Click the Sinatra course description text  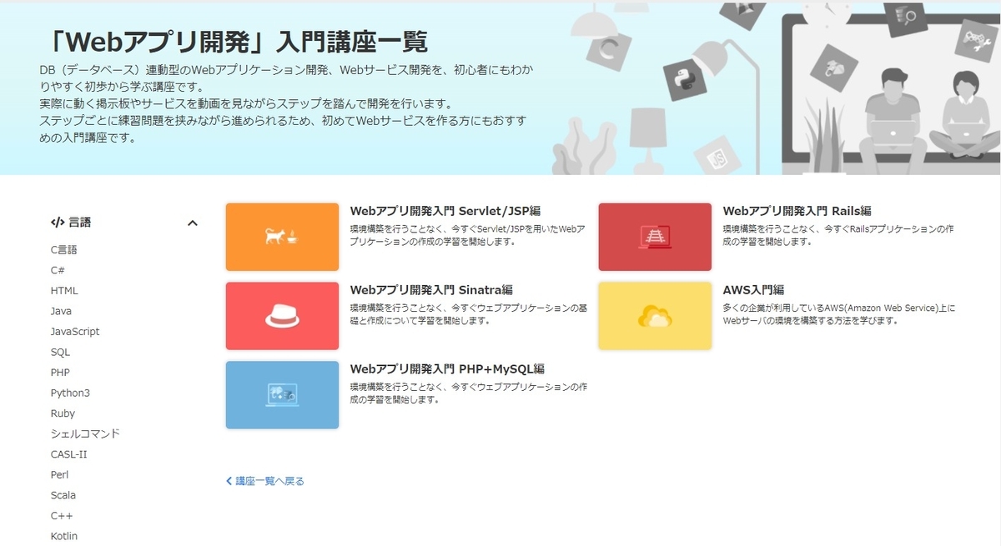click(x=468, y=314)
